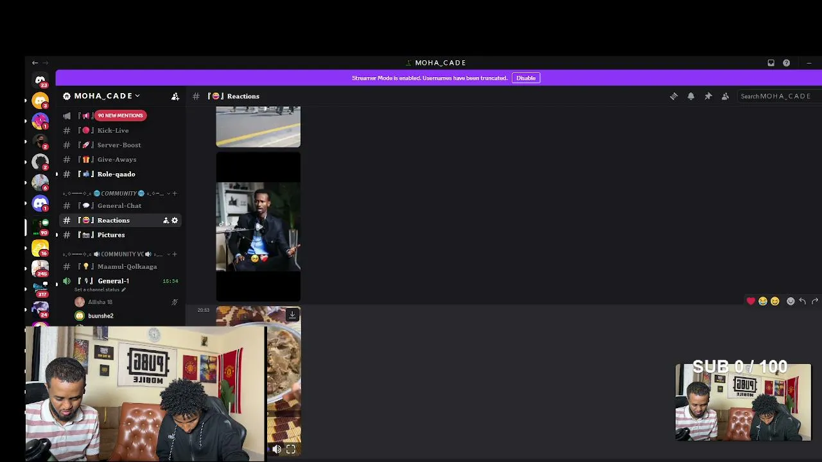This screenshot has height=462, width=822.
Task: Open Discord home direct messages
Action: click(40, 80)
